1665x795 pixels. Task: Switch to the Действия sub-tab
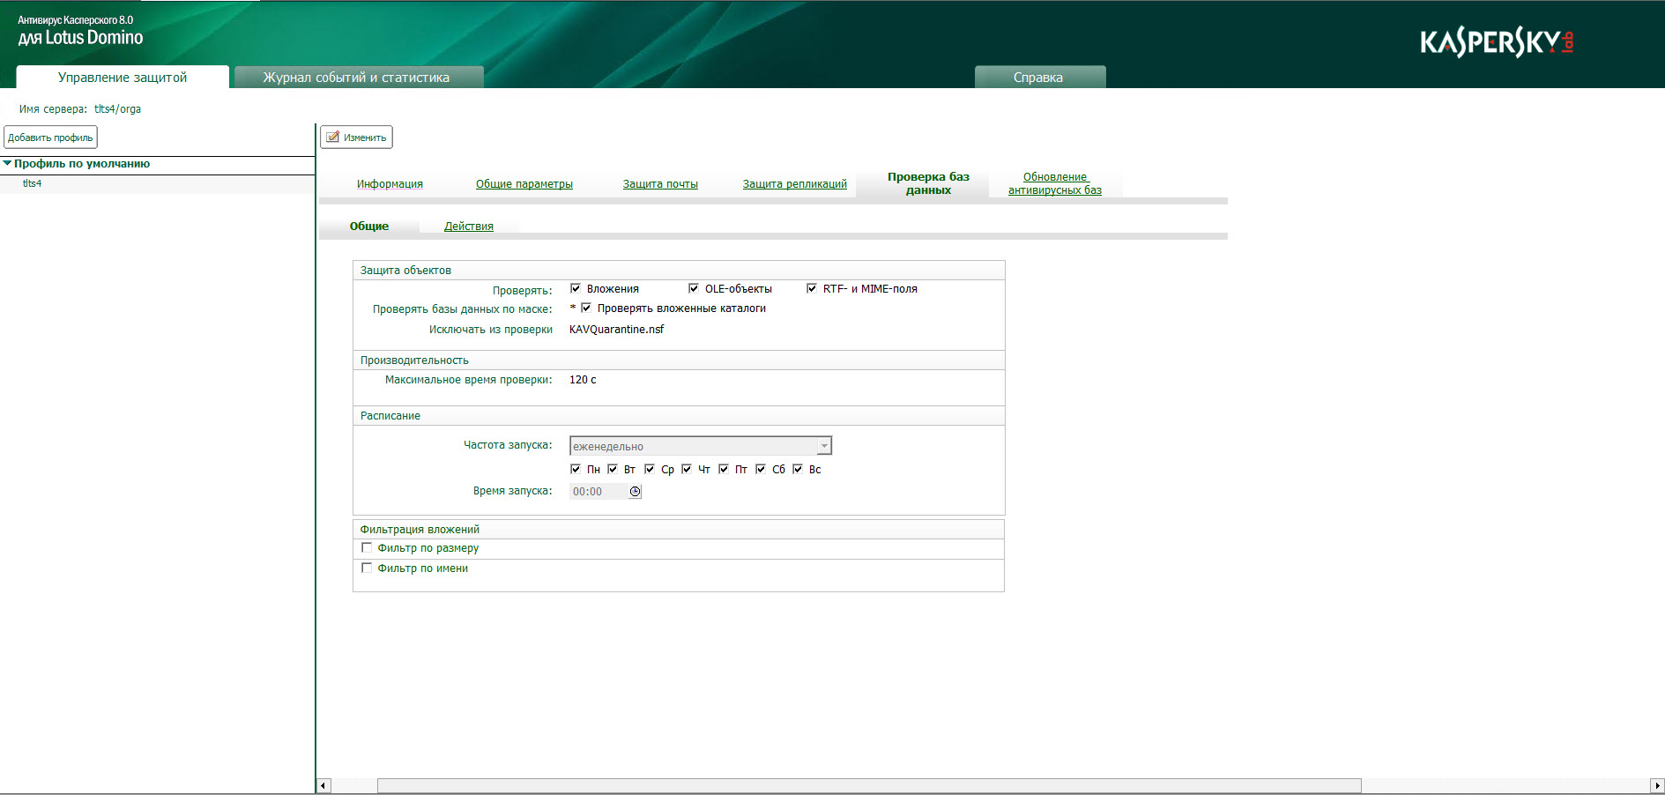pyautogui.click(x=468, y=227)
